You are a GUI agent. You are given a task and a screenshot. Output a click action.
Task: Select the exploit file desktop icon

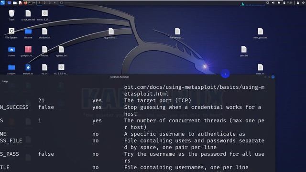[x=28, y=69]
